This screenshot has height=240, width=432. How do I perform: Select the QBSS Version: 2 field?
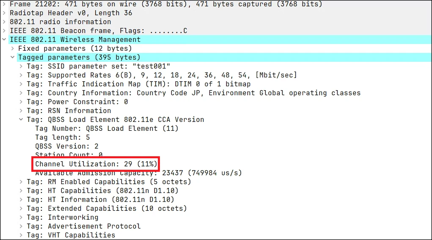coord(67,146)
